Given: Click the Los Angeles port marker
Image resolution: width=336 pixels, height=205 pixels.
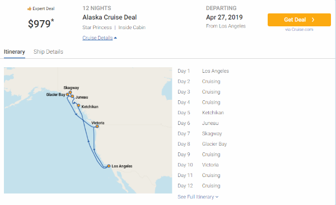Looking at the screenshot, I should pyautogui.click(x=109, y=166).
